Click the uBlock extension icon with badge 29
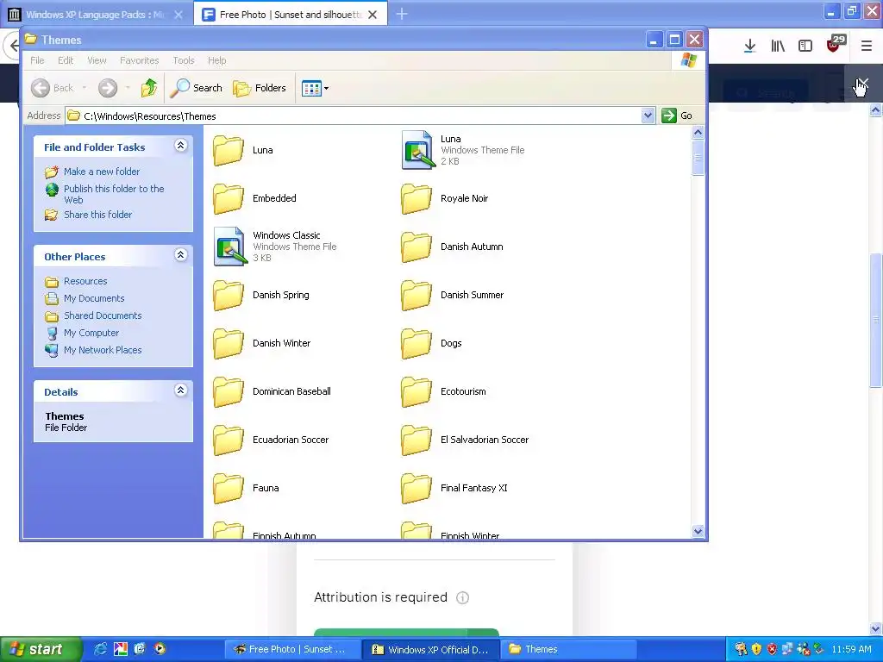The height and width of the screenshot is (662, 883). pyautogui.click(x=835, y=45)
